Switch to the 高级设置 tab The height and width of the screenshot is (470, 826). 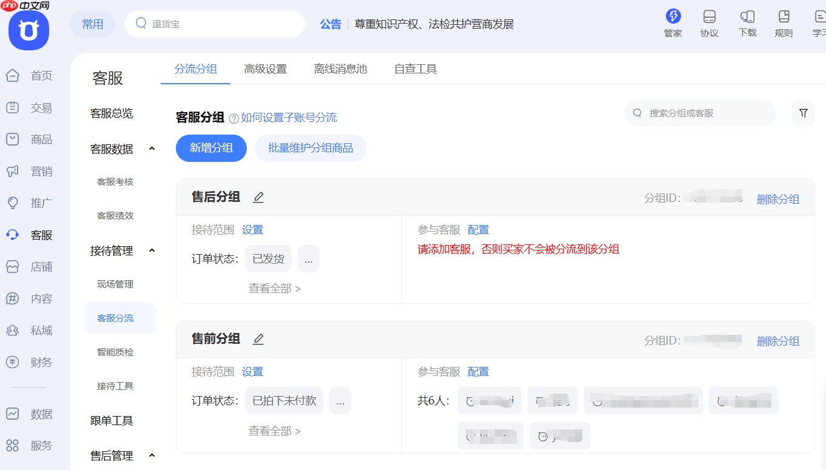[x=266, y=69]
